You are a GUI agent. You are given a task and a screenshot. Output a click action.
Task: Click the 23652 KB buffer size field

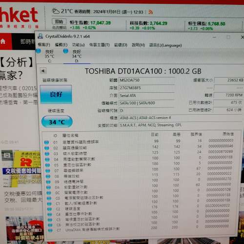pyautogui.click(x=229, y=80)
